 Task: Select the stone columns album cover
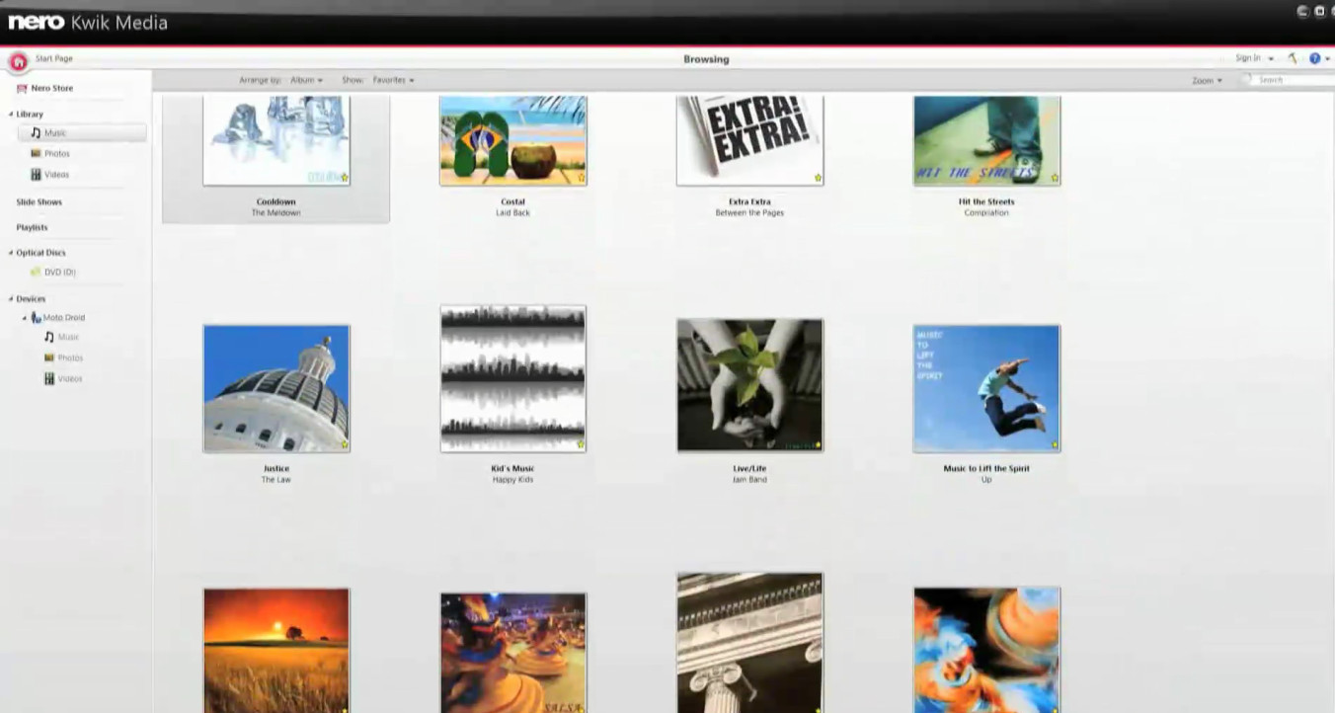(750, 642)
